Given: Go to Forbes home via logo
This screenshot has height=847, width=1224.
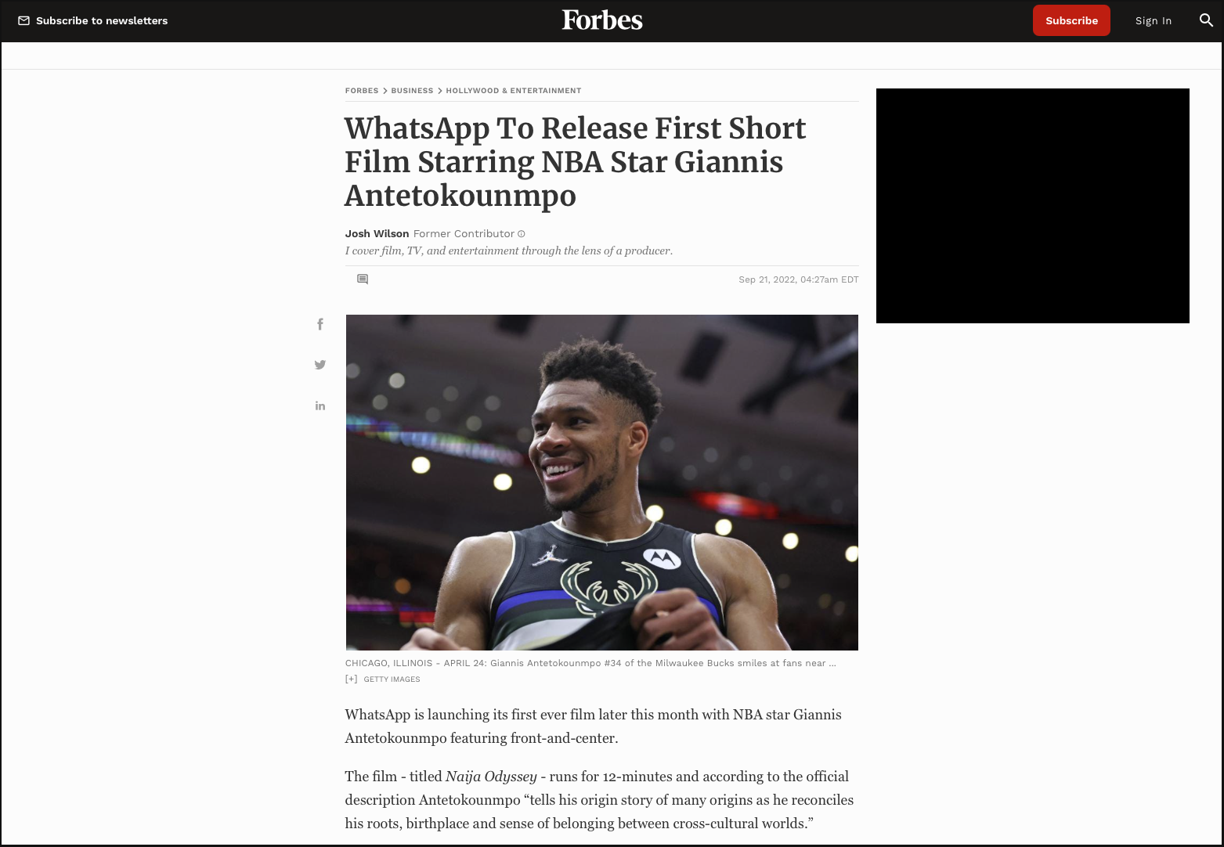Looking at the screenshot, I should pos(602,20).
